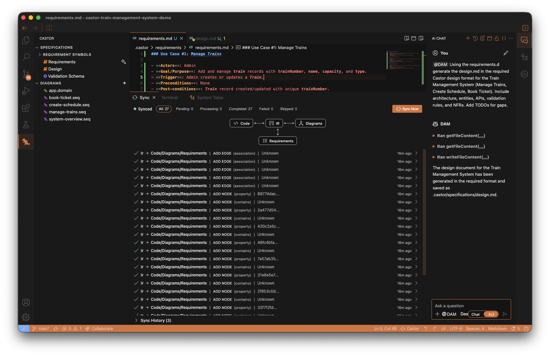Toggle the Failed: 0 sync filter
Image resolution: width=550 pixels, height=356 pixels.
pos(266,109)
